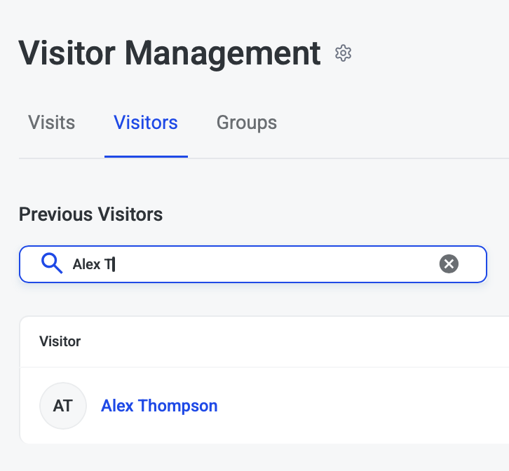Image resolution: width=509 pixels, height=471 pixels.
Task: Click the word "Alex" in the result link
Action: click(x=116, y=406)
